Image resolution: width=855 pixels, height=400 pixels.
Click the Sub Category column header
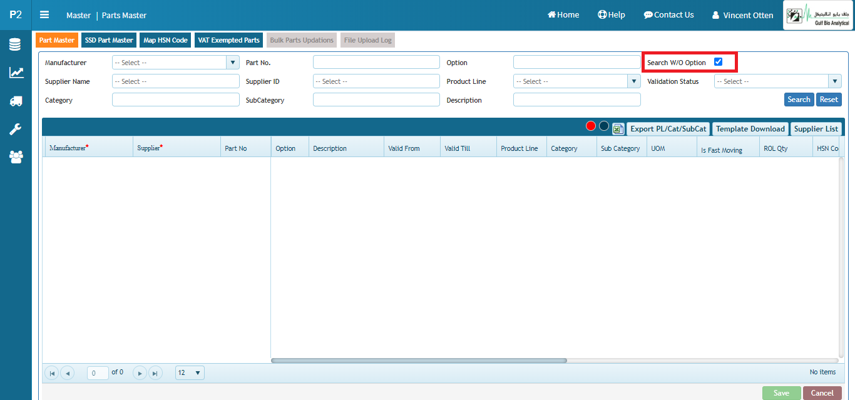pyautogui.click(x=622, y=148)
